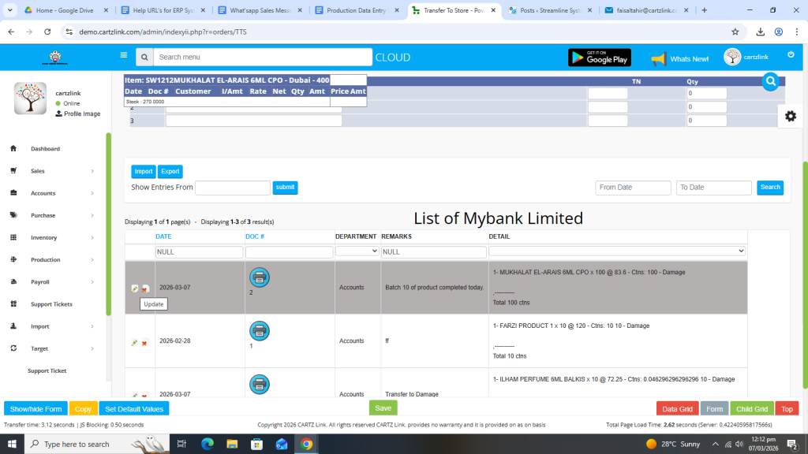Click the From Date input field

click(633, 188)
